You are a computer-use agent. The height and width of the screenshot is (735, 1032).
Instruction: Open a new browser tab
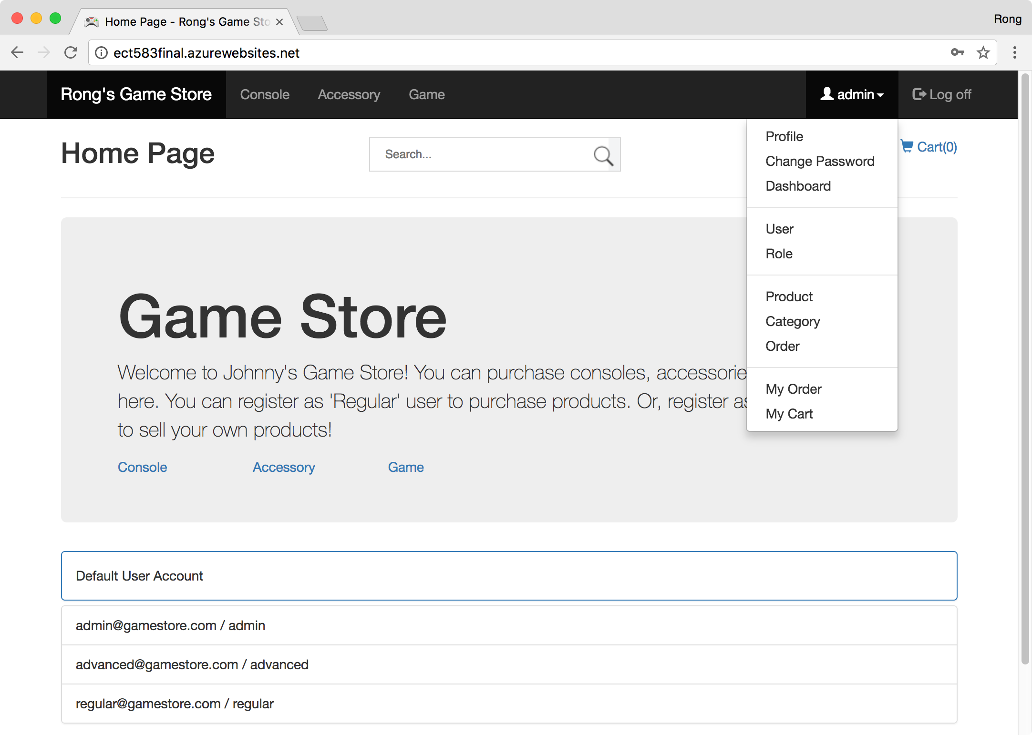point(312,23)
